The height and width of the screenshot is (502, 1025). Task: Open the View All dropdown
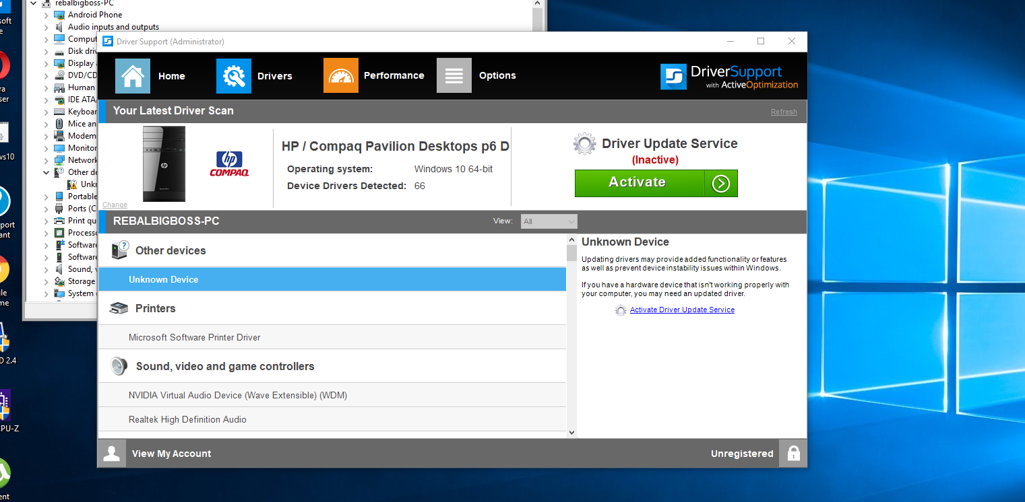pos(549,220)
